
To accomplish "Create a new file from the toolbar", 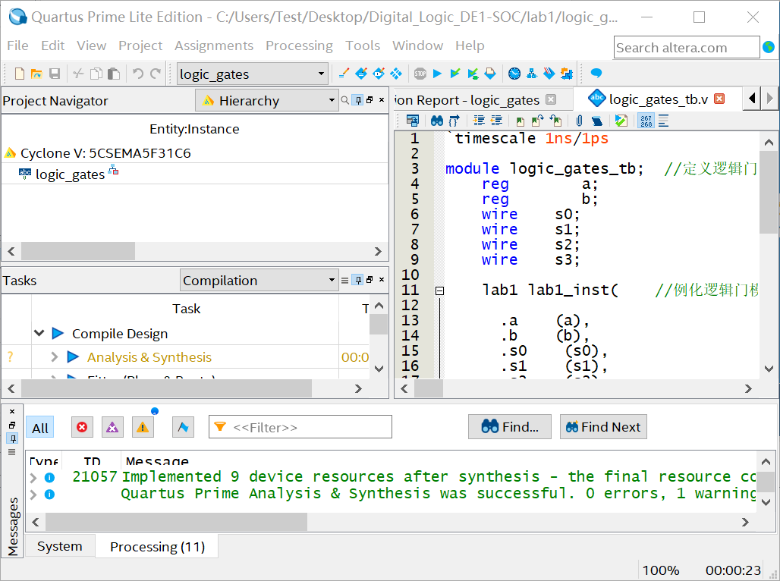I will pos(20,74).
